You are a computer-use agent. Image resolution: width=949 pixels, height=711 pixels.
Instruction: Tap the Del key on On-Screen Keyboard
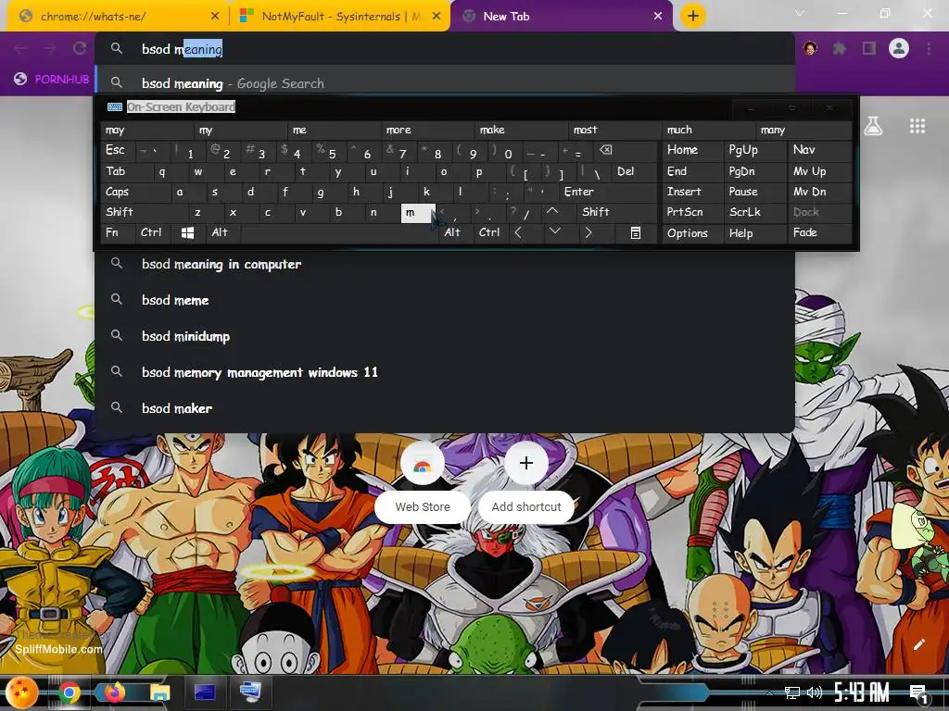(634, 171)
